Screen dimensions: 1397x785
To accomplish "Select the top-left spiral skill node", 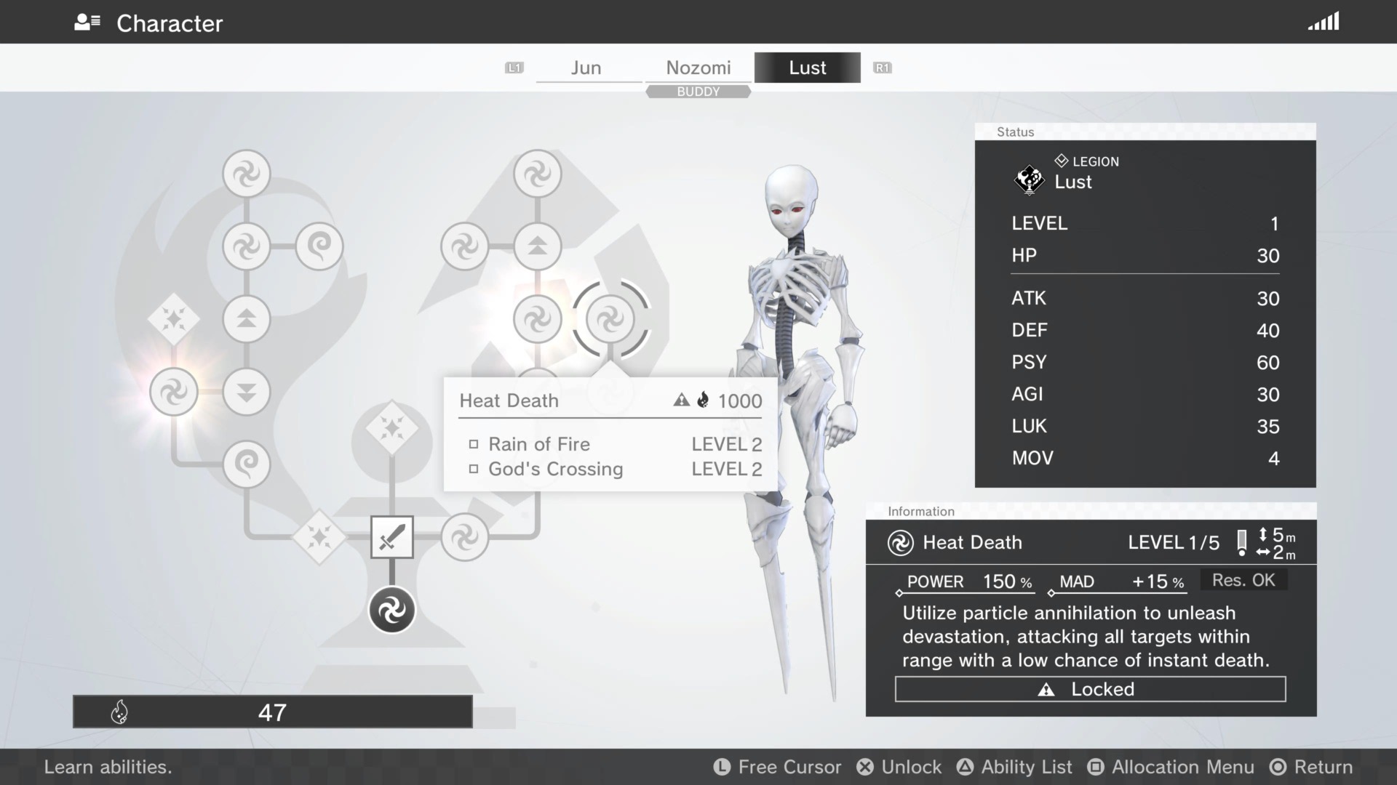I will 246,174.
